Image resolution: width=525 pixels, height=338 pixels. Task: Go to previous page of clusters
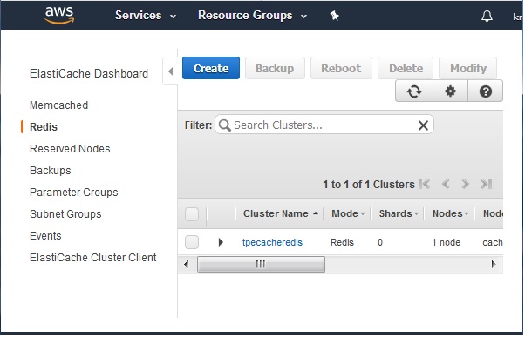pyautogui.click(x=446, y=184)
